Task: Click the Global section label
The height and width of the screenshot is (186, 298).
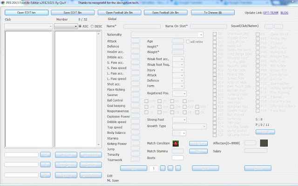Action: [x=112, y=19]
